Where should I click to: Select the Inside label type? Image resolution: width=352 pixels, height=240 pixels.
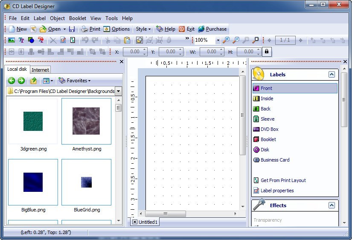click(263, 98)
